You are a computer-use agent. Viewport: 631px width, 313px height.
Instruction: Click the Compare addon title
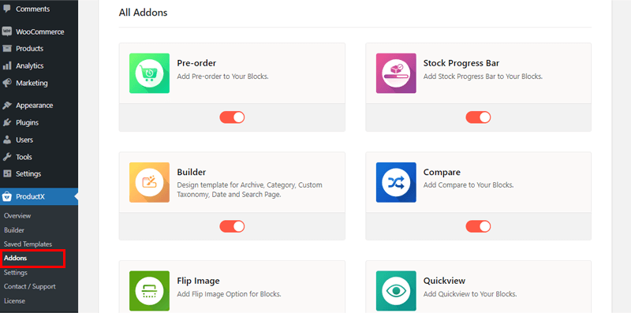pyautogui.click(x=442, y=172)
